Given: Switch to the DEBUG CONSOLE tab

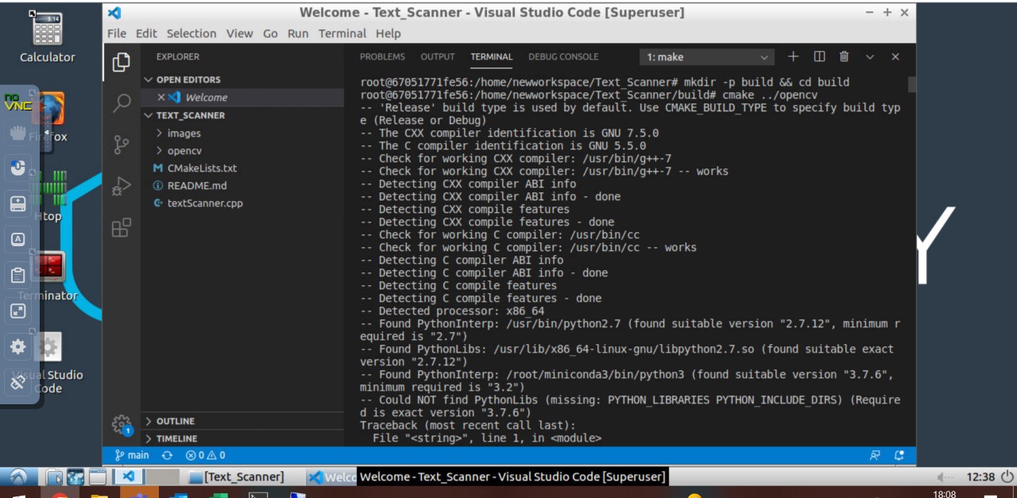Looking at the screenshot, I should [x=563, y=56].
